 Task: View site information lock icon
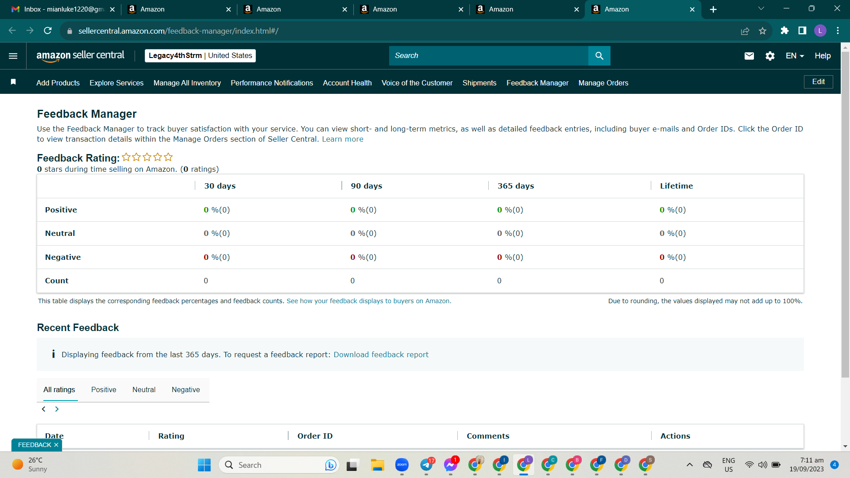(69, 31)
